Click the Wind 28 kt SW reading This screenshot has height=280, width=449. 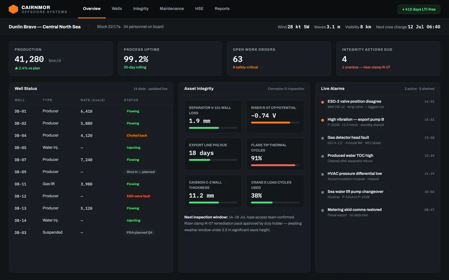coord(293,27)
